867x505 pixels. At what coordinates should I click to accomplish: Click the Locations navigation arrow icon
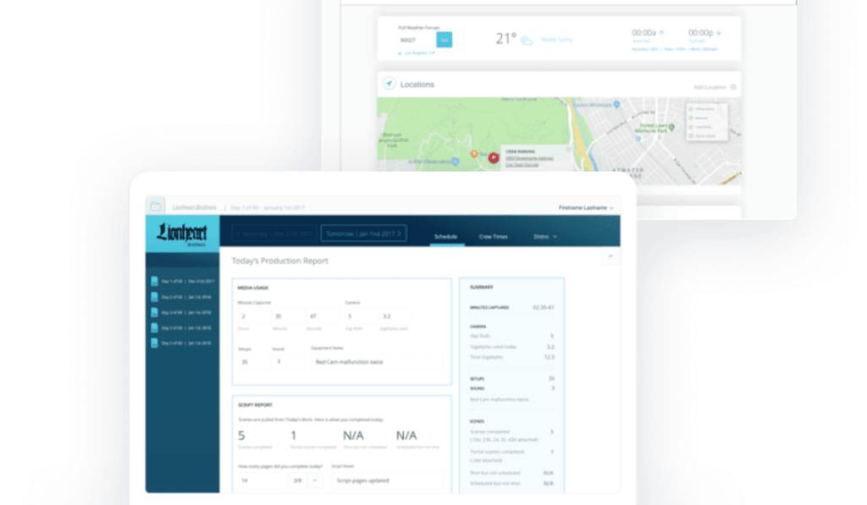coord(389,84)
